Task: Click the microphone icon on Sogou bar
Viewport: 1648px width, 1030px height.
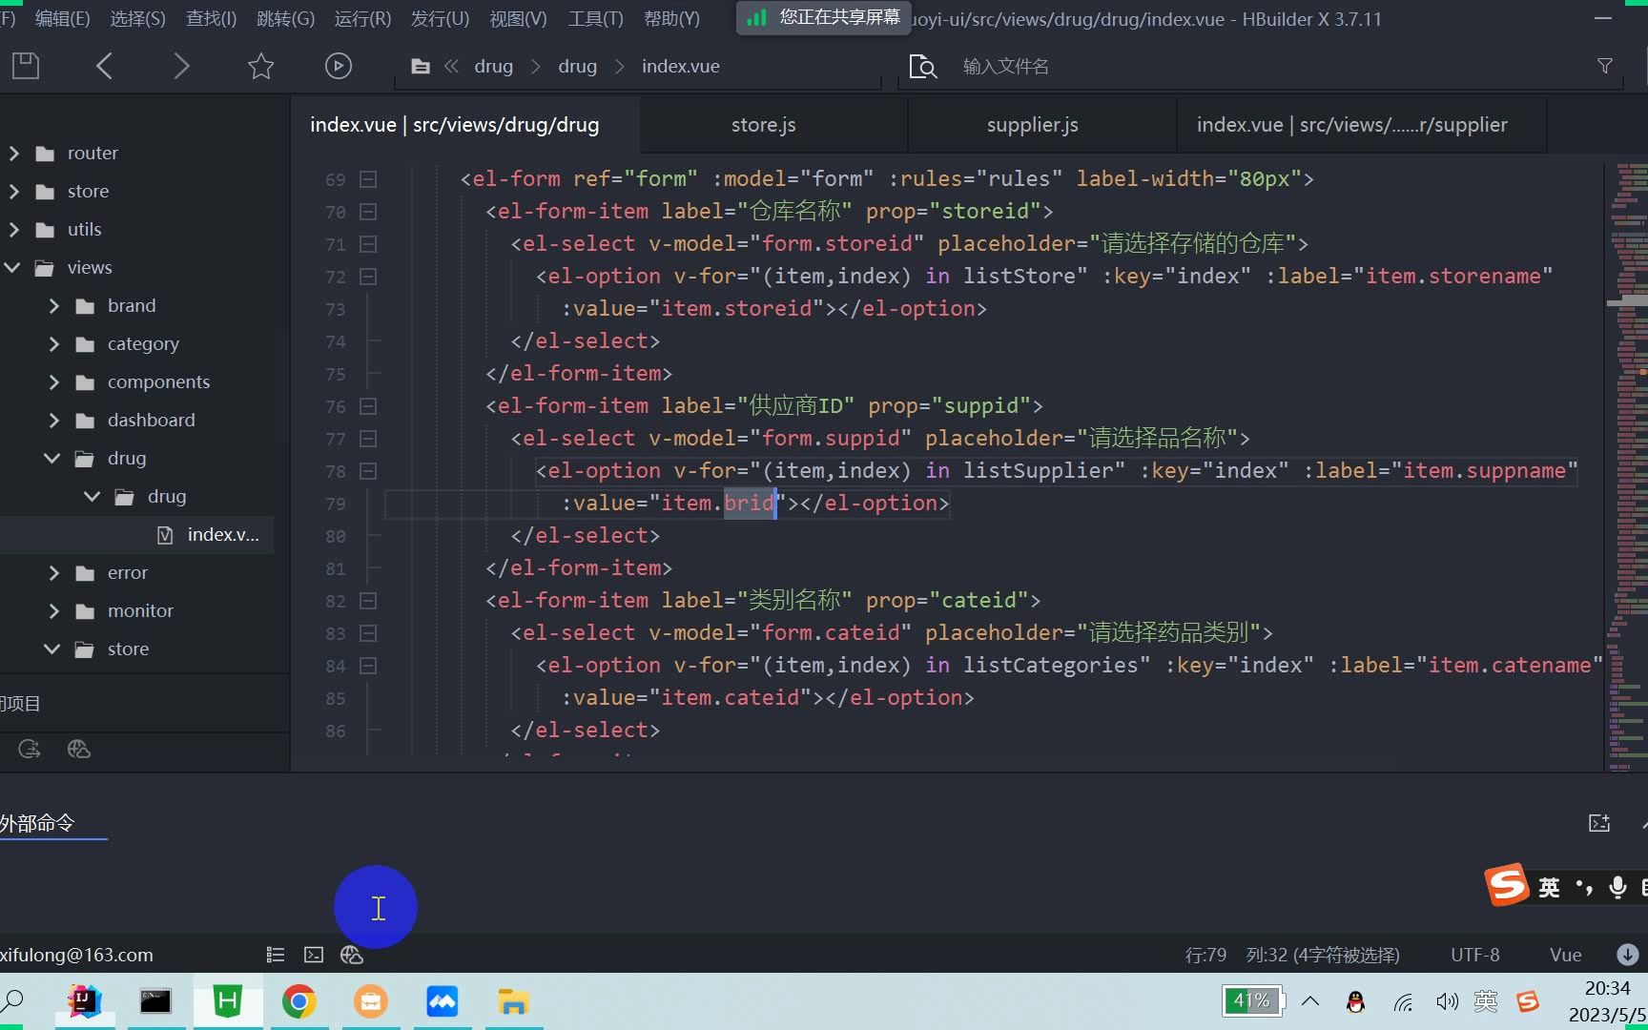Action: (1617, 888)
